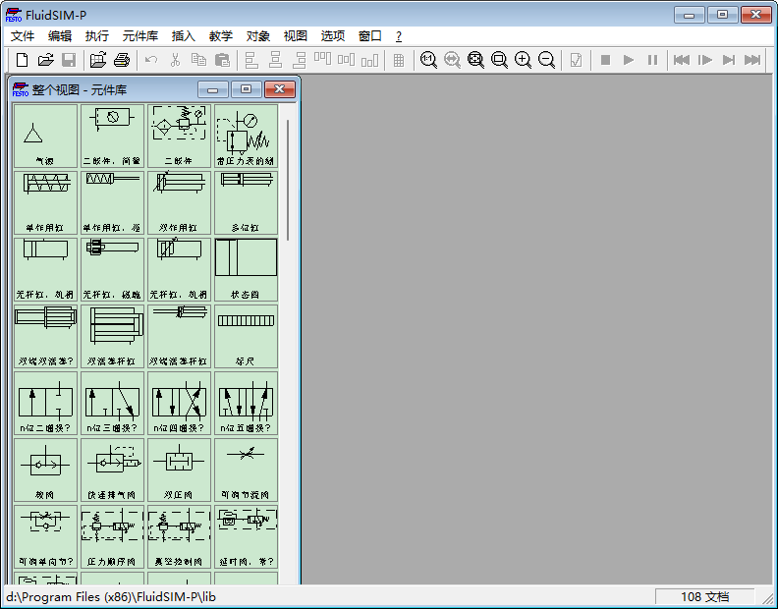
Task: Click the Pause simulation button
Action: coord(652,60)
